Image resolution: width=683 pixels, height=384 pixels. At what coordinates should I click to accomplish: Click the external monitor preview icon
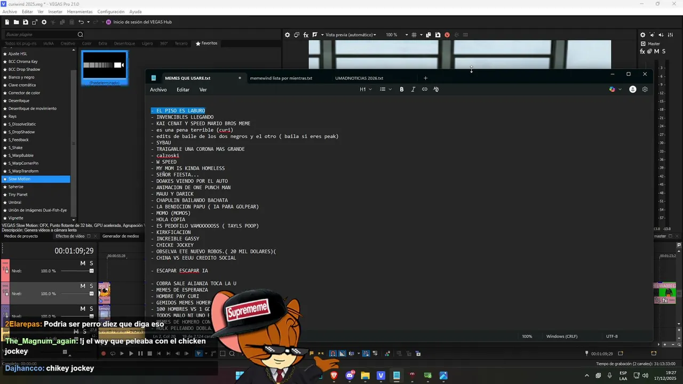[297, 35]
